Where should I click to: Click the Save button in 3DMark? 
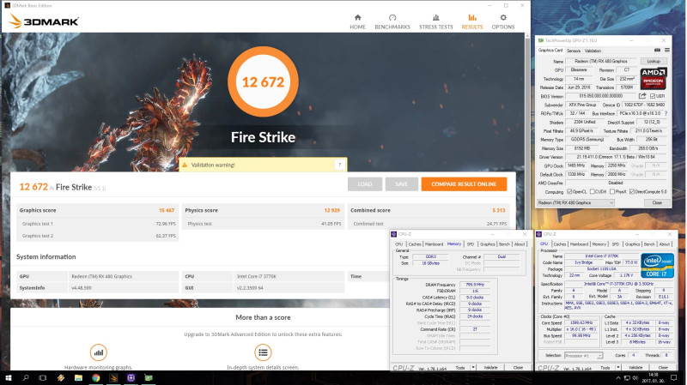tap(401, 184)
